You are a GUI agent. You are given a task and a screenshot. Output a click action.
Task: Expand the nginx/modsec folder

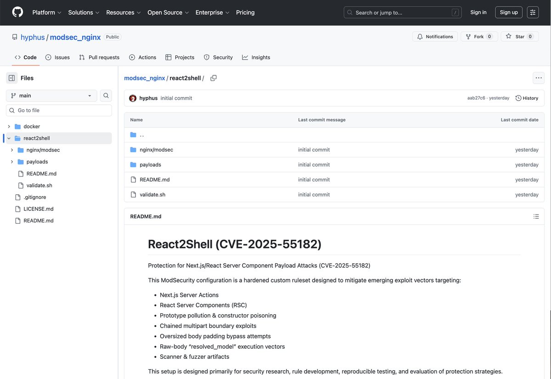pyautogui.click(x=11, y=150)
